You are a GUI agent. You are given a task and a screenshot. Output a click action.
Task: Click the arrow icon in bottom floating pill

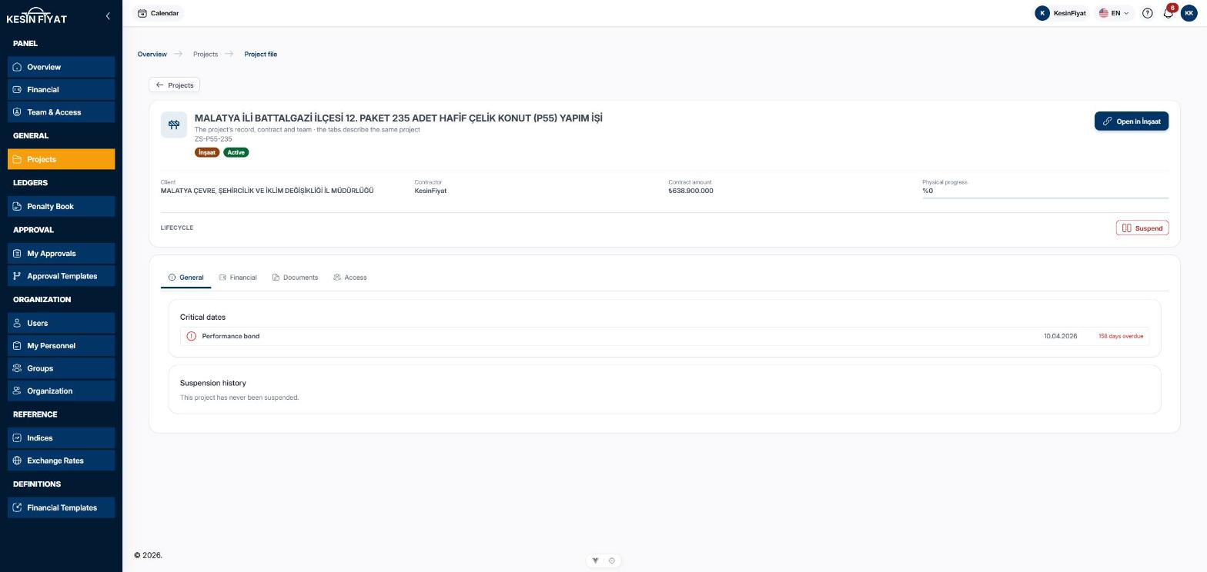point(595,560)
